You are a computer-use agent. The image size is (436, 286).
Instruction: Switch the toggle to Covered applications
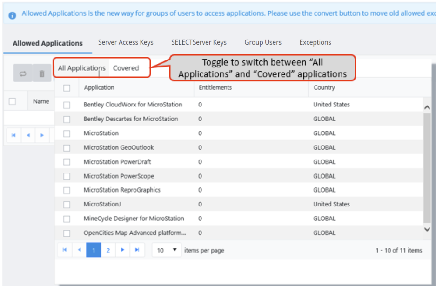(x=126, y=68)
